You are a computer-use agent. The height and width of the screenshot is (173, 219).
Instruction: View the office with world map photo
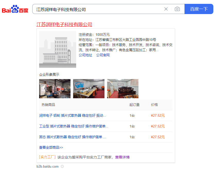[89, 89]
